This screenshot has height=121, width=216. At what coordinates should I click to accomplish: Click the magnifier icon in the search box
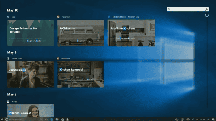(x=207, y=9)
